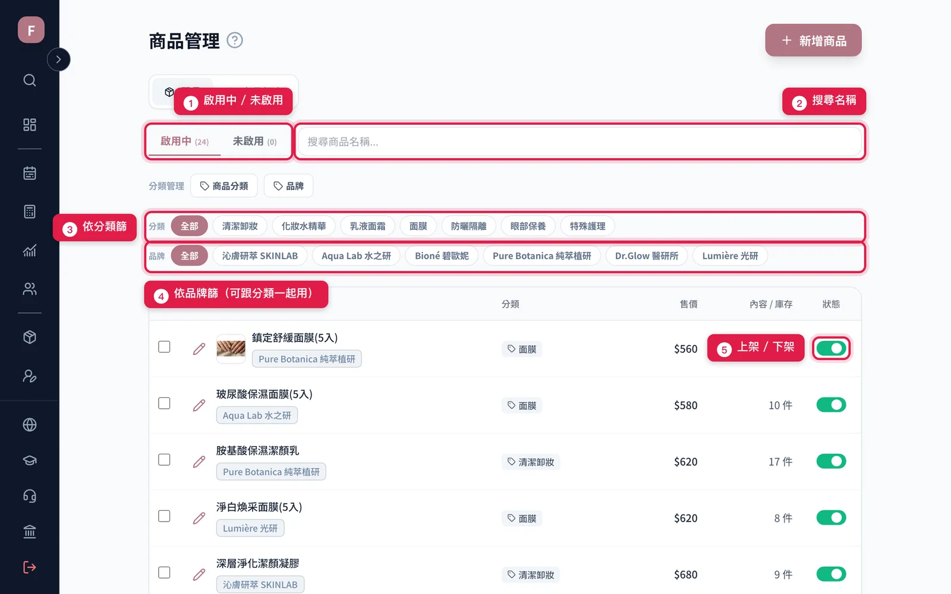Check the box for 胺基酸保濕潔顏乳
This screenshot has height=594, width=951.
click(x=164, y=460)
